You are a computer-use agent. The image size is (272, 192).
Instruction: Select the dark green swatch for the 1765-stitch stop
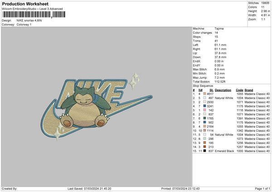coord(205,118)
